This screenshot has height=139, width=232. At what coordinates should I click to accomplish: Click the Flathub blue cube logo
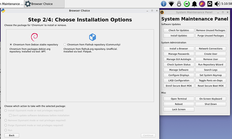pyautogui.click(x=92, y=37)
